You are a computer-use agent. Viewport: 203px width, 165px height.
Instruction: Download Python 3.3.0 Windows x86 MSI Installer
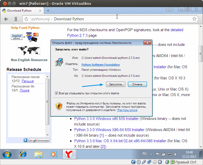(x=106, y=119)
